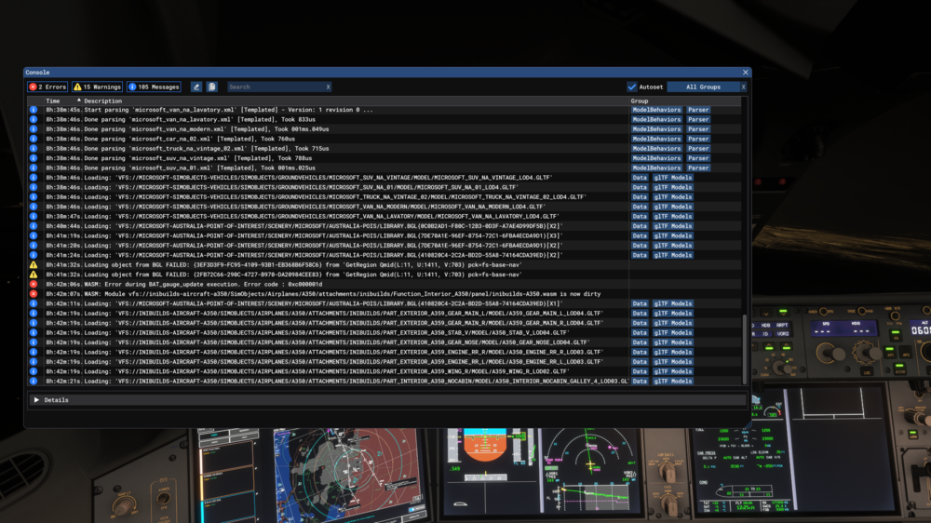Select the ModelBehaviors tag on the microsoft_car_na_02.xml row
This screenshot has height=523, width=931.
pyautogui.click(x=656, y=139)
